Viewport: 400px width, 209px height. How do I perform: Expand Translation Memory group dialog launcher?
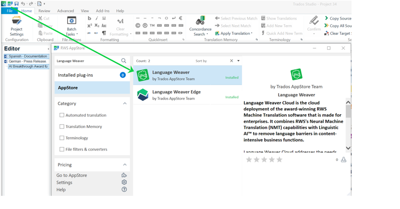[257, 40]
